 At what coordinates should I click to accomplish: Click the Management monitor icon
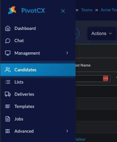[8, 53]
